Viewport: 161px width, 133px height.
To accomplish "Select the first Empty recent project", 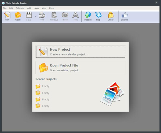I will (42, 86).
